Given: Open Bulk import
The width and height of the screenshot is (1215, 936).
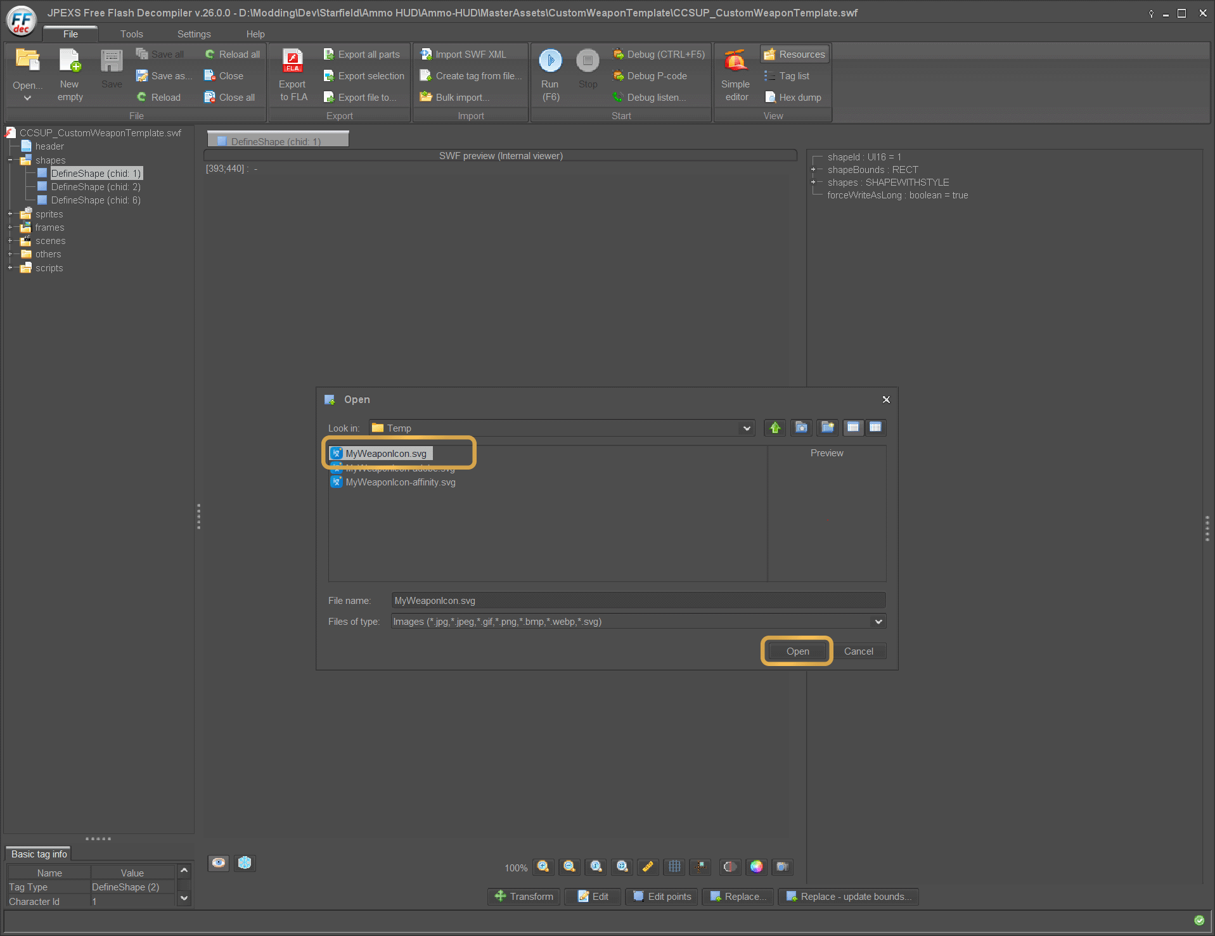Looking at the screenshot, I should click(x=454, y=98).
